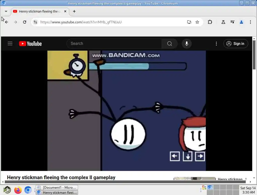
Task: Click the in-video down arrow key
Action: [x=187, y=156]
